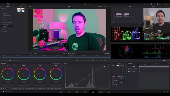Select the Panasonic LUT folder
This screenshot has height=96, width=170.
pyautogui.click(x=7, y=26)
